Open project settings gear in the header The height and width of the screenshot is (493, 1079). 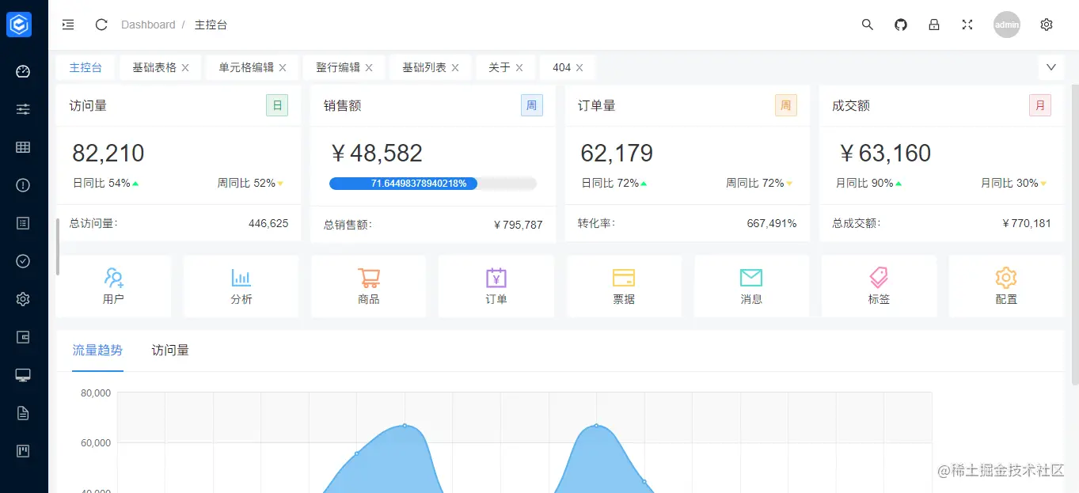point(1047,25)
